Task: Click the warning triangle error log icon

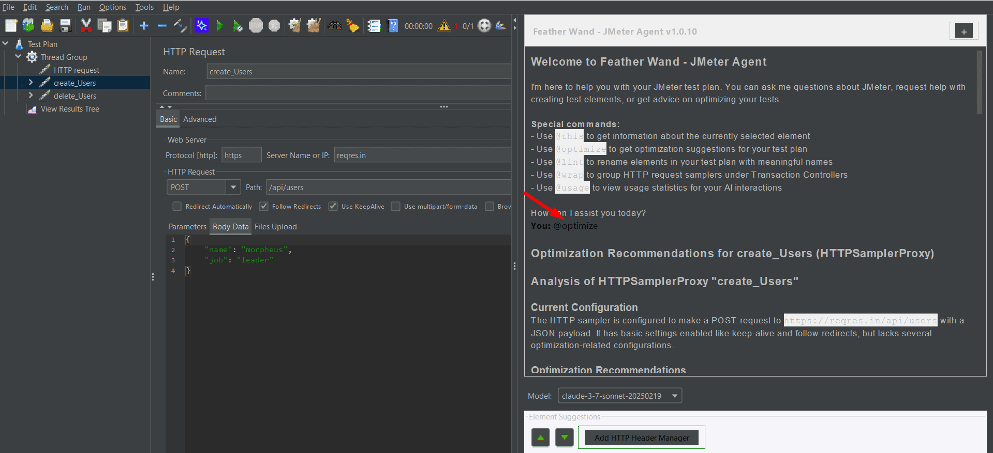Action: click(x=444, y=25)
